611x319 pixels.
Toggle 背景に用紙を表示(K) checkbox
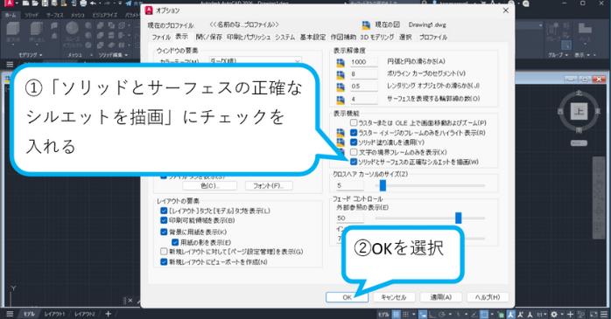[164, 232]
